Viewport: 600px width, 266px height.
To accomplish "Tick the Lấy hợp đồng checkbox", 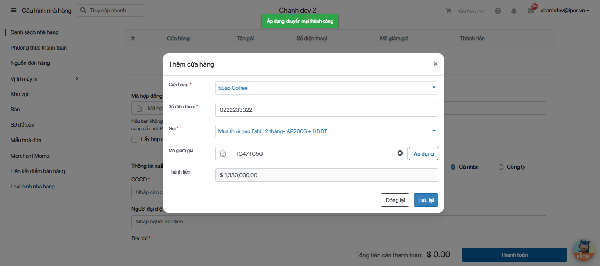I will [x=135, y=139].
